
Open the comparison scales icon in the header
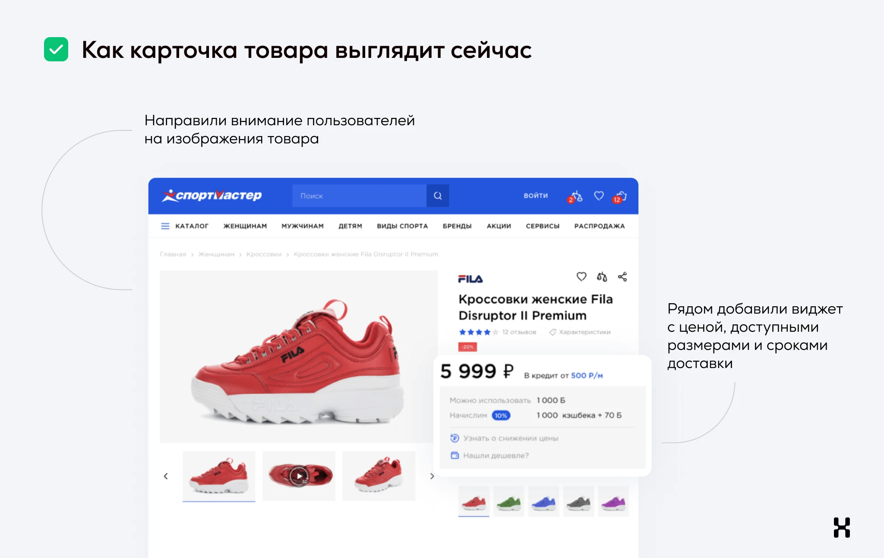click(x=575, y=197)
